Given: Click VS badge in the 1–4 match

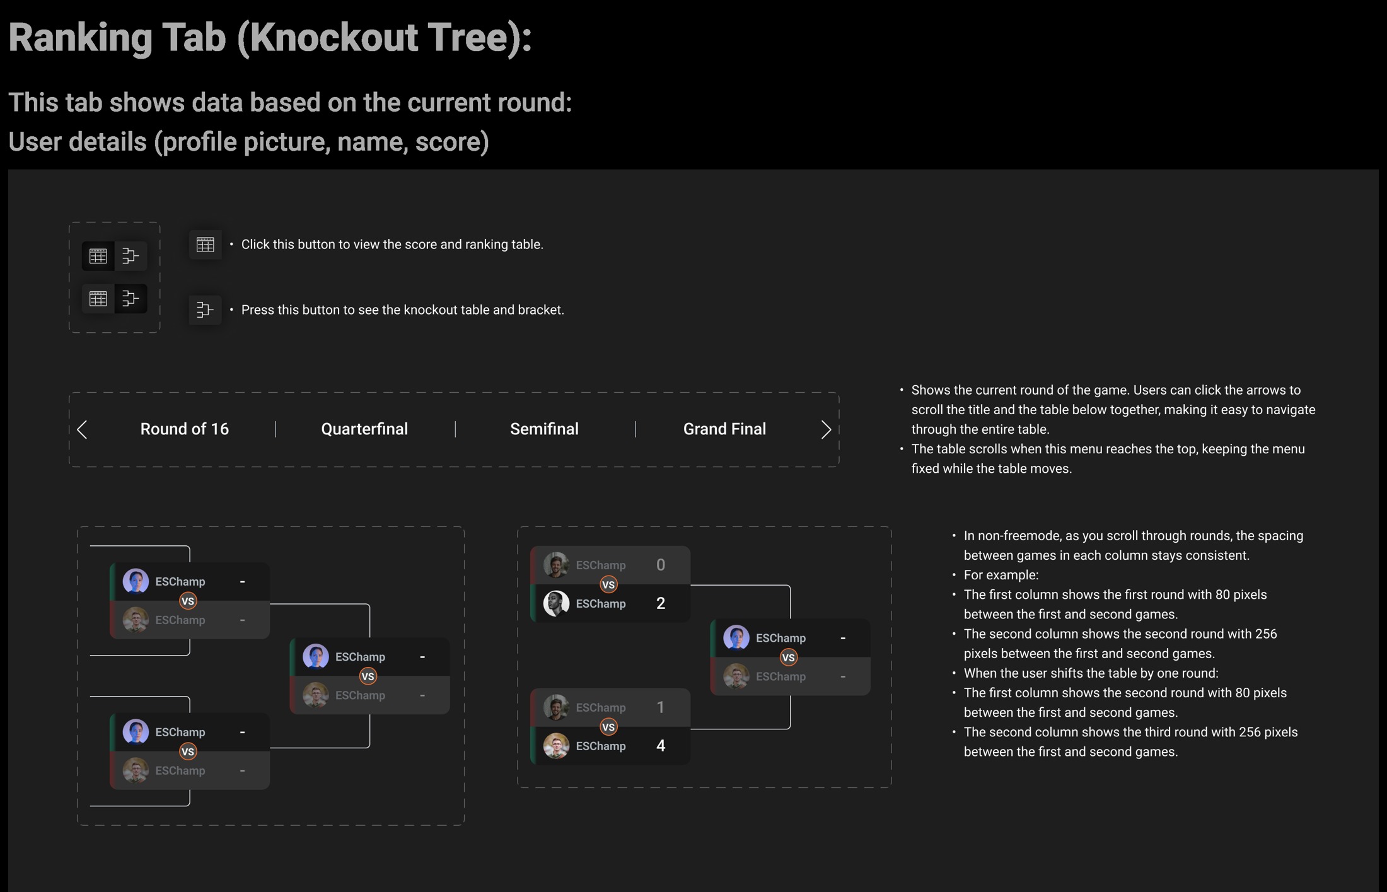Looking at the screenshot, I should click(608, 727).
